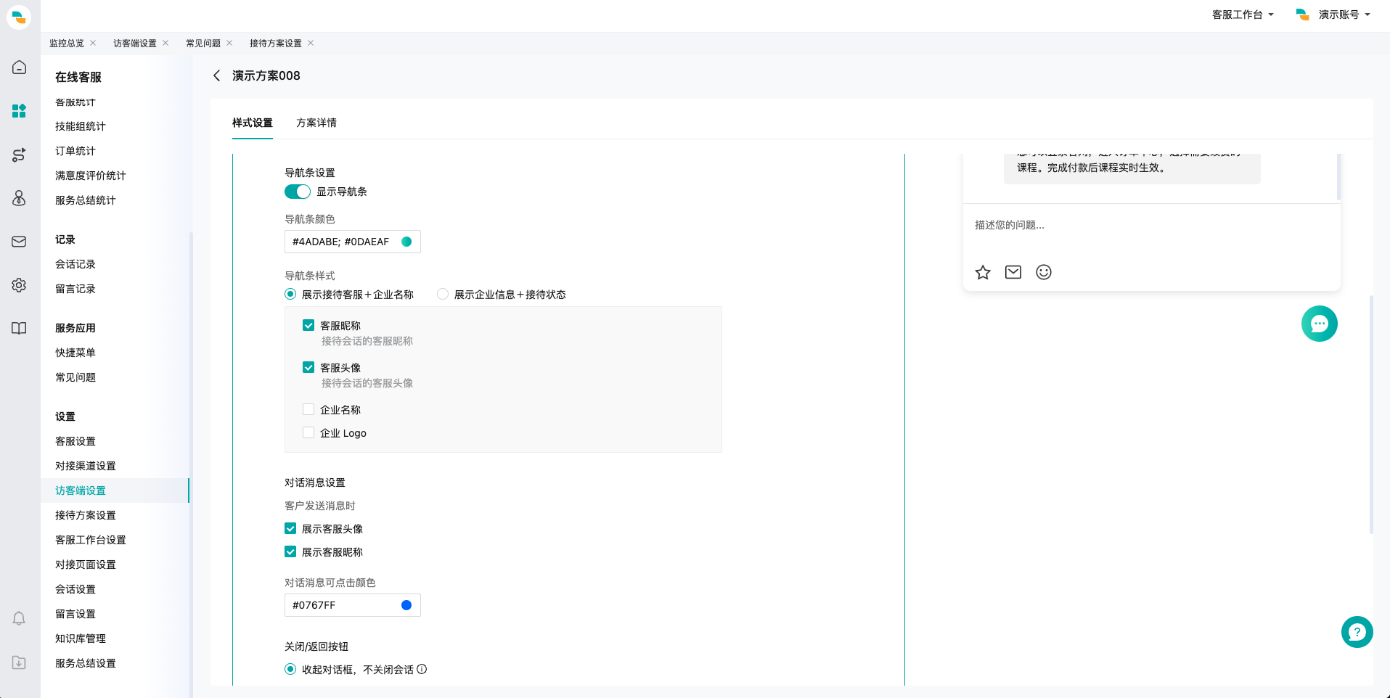1390x698 pixels.
Task: Click the chat preview scrollbar
Action: click(1338, 177)
